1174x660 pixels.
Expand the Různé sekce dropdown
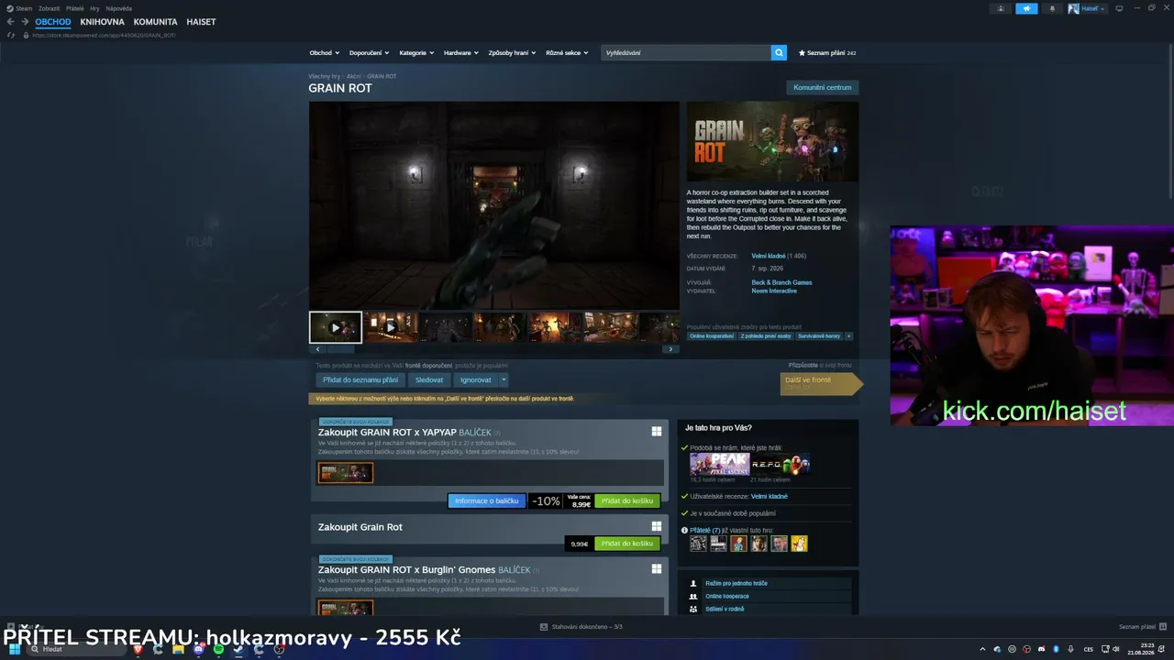coord(567,53)
